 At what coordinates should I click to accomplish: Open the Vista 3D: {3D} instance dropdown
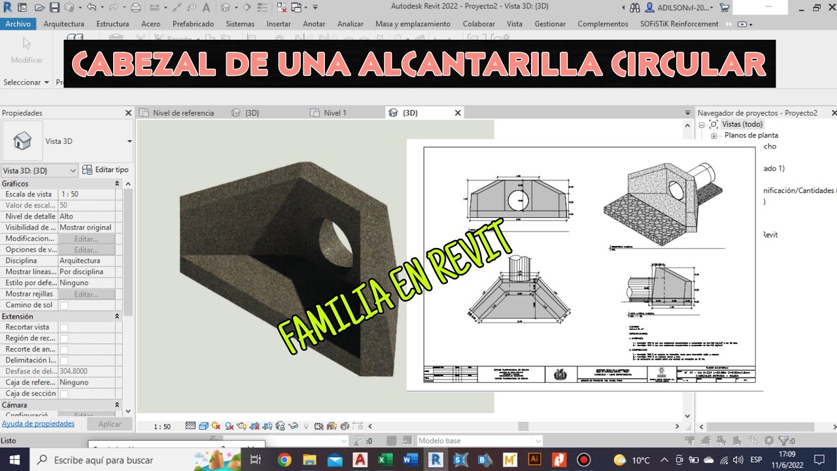tap(40, 170)
